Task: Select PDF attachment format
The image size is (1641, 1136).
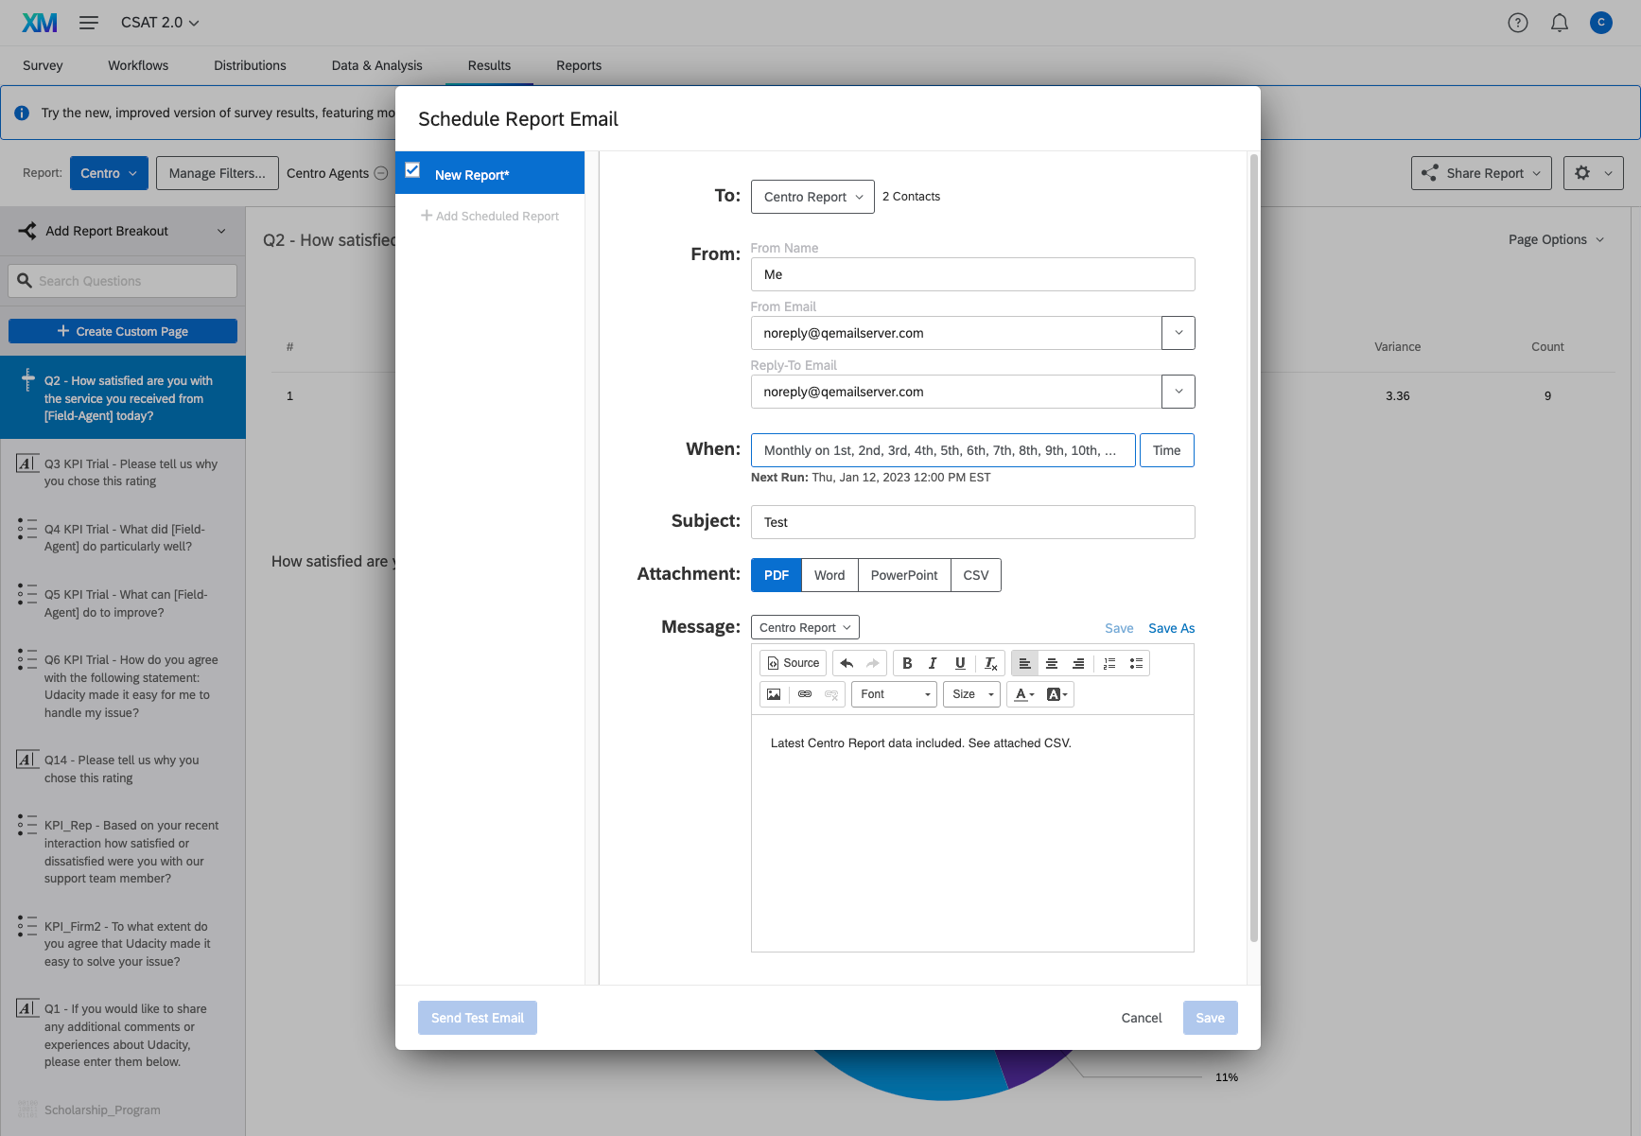Action: [777, 575]
